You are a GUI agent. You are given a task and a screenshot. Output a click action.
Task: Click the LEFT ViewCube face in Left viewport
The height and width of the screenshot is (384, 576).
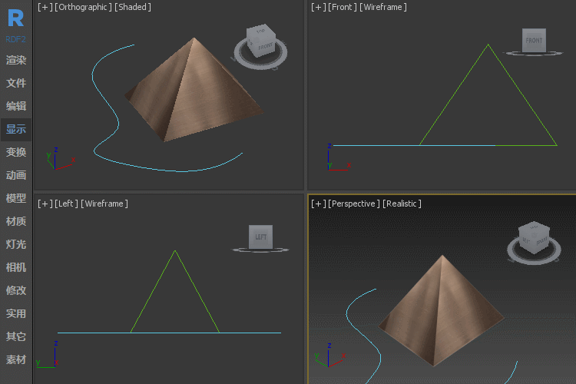click(260, 237)
